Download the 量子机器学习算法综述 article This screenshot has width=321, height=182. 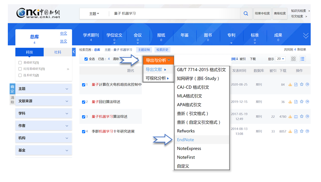point(290,117)
